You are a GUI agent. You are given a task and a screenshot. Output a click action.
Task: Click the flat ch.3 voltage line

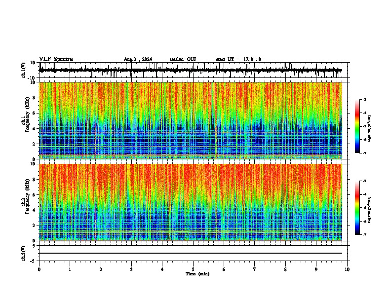pyautogui.click(x=191, y=253)
